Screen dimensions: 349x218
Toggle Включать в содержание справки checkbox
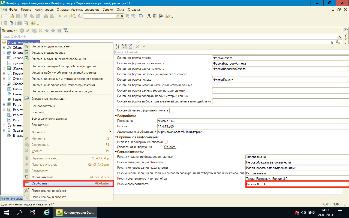[x=166, y=142]
